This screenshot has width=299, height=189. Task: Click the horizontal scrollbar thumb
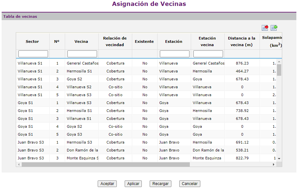(x=106, y=164)
